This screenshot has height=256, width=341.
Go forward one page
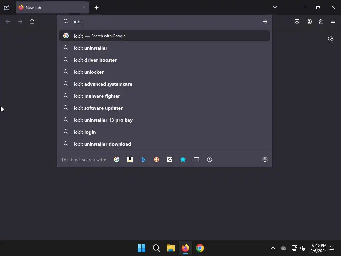point(20,22)
